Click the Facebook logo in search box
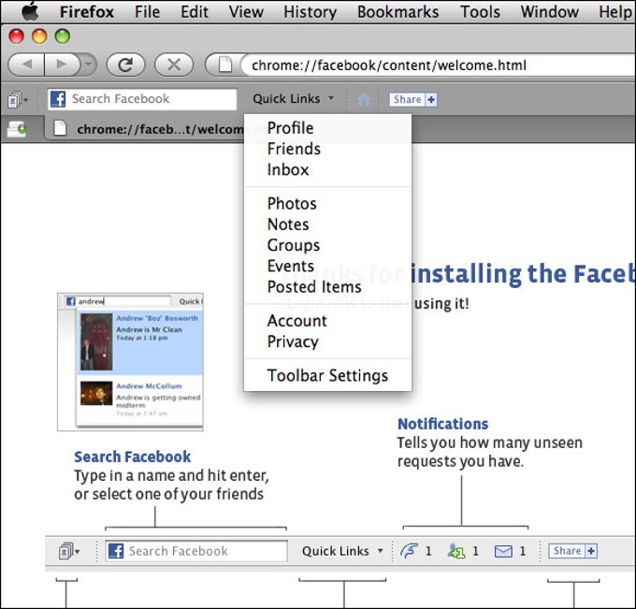This screenshot has height=609, width=636. pos(58,99)
